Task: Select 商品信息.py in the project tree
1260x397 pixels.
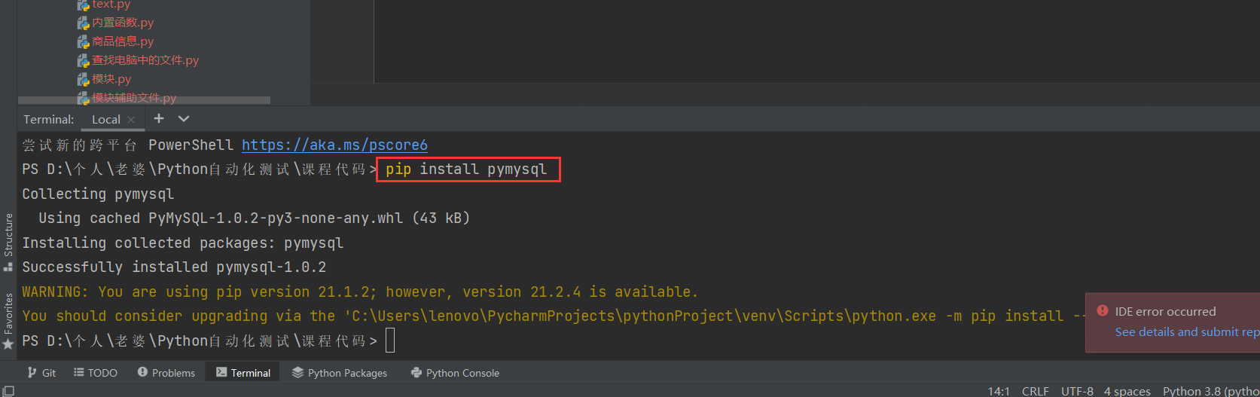Action: point(122,41)
